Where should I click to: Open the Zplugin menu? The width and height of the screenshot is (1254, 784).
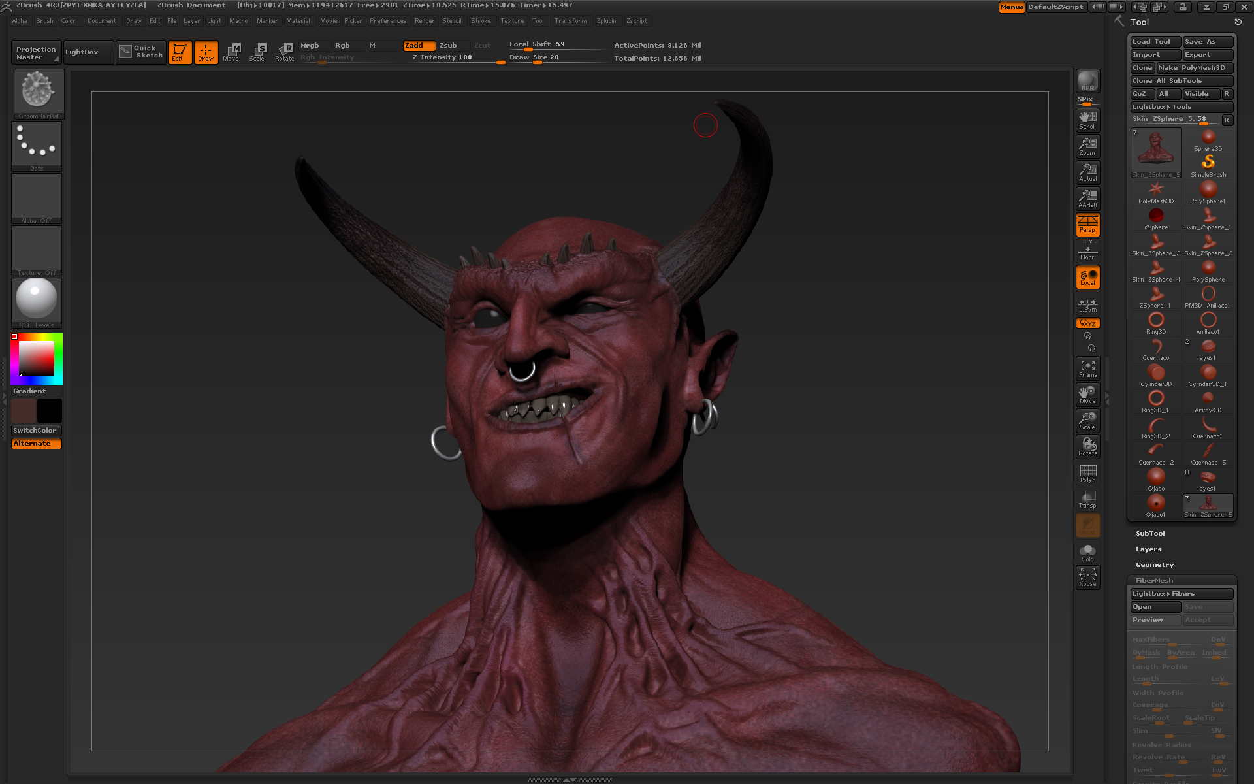click(606, 21)
